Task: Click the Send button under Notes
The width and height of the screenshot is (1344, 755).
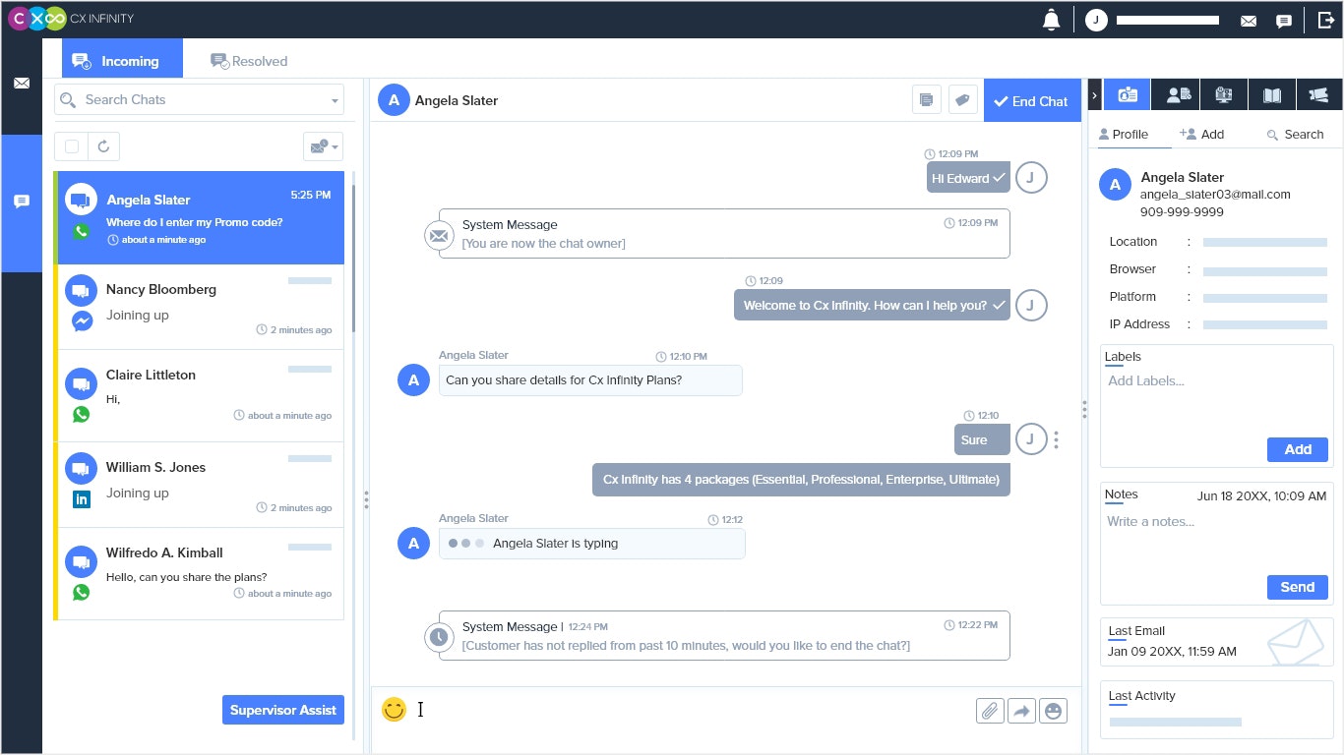Action: pos(1298,587)
